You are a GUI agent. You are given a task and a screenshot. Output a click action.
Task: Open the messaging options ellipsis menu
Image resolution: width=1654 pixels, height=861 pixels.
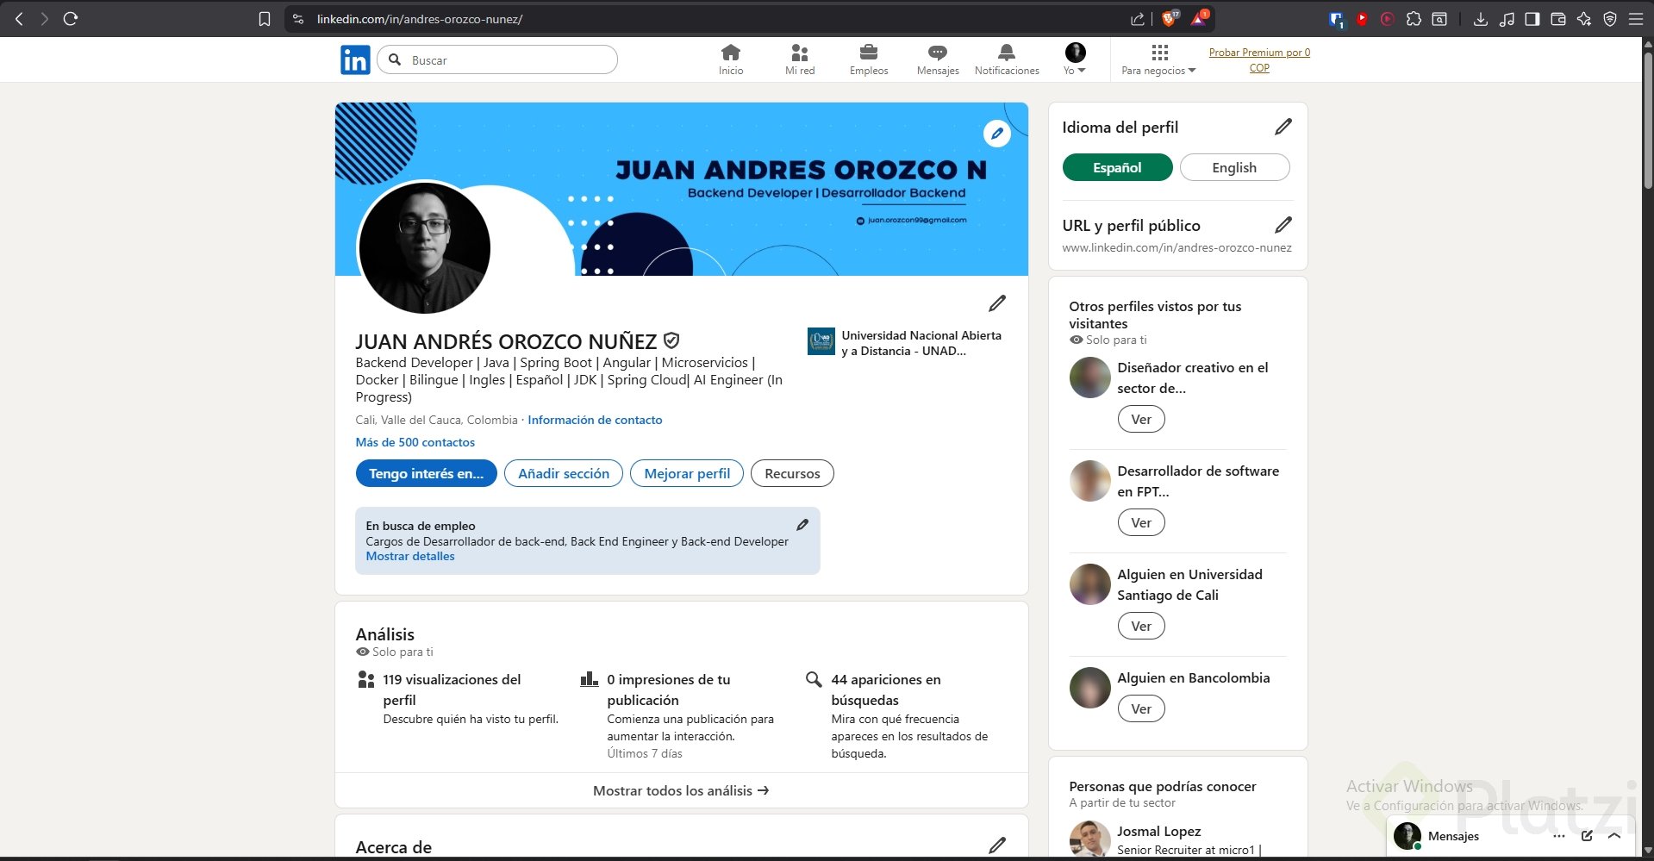(1559, 835)
